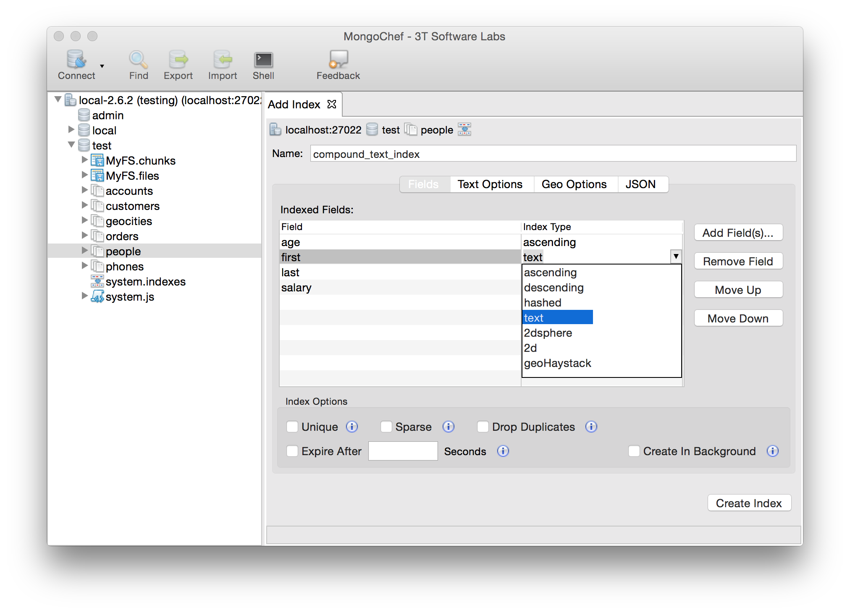850x613 pixels.
Task: Click the Move Down button
Action: tap(738, 318)
